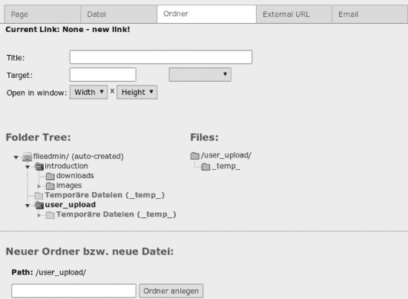Screen dimensions: 408x299
Task: Collapse the user_upload folder
Action: pyautogui.click(x=27, y=206)
